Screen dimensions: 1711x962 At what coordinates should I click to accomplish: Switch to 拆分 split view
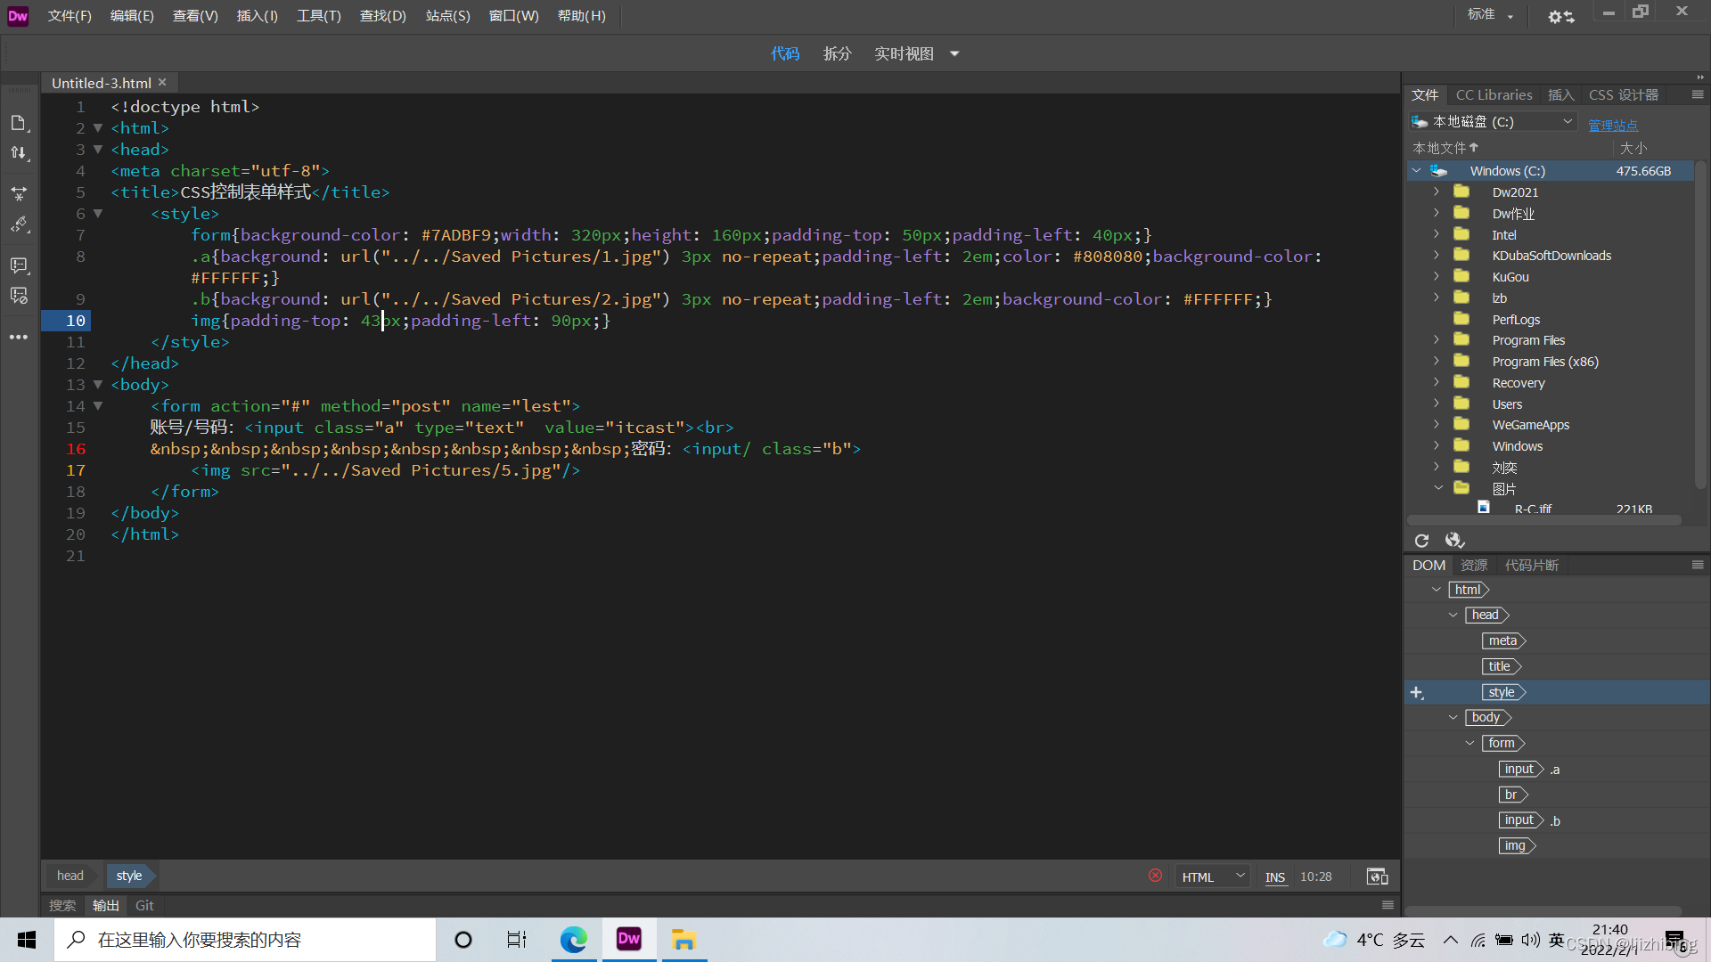(x=837, y=54)
